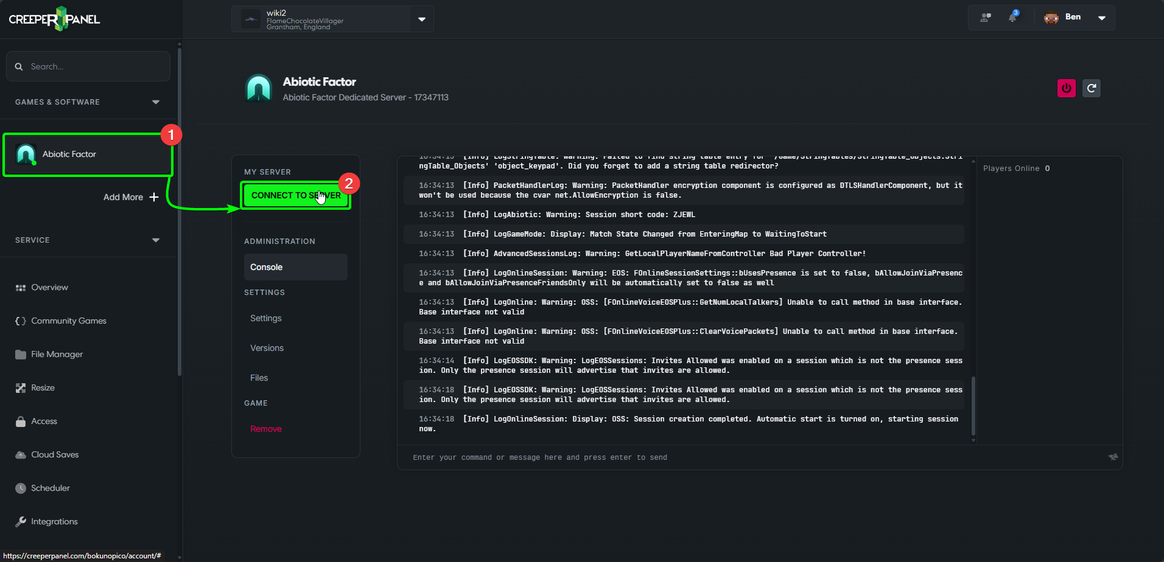This screenshot has height=562, width=1164.
Task: Select Abiotic Factor in games list
Action: pos(88,154)
